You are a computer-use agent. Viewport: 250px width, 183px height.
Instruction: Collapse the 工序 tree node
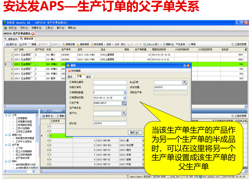click(x=6, y=115)
